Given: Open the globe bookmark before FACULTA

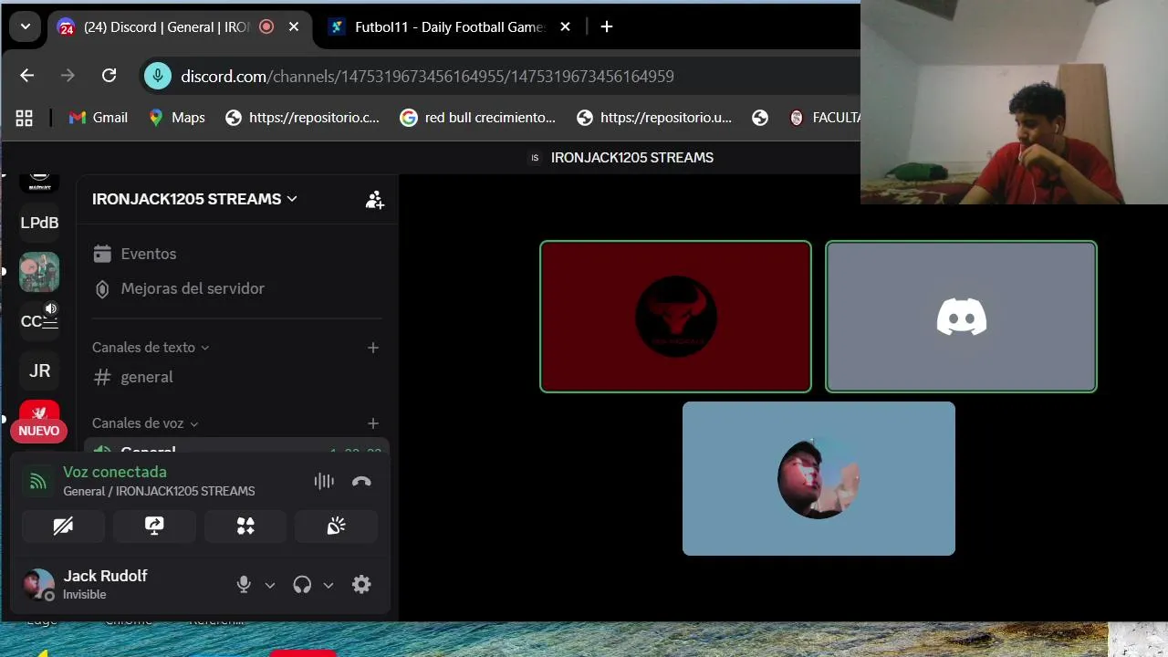Looking at the screenshot, I should [x=760, y=118].
